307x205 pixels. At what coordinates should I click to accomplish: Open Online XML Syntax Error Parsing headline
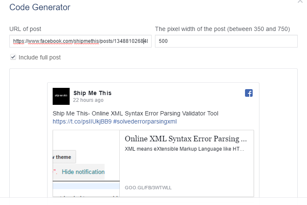click(186, 139)
